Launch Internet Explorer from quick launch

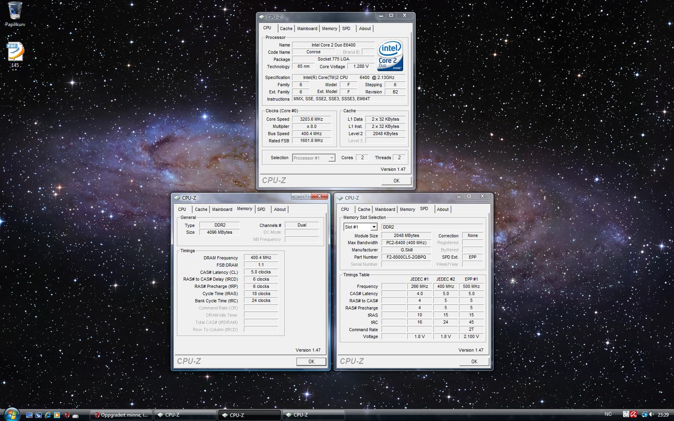pos(48,415)
